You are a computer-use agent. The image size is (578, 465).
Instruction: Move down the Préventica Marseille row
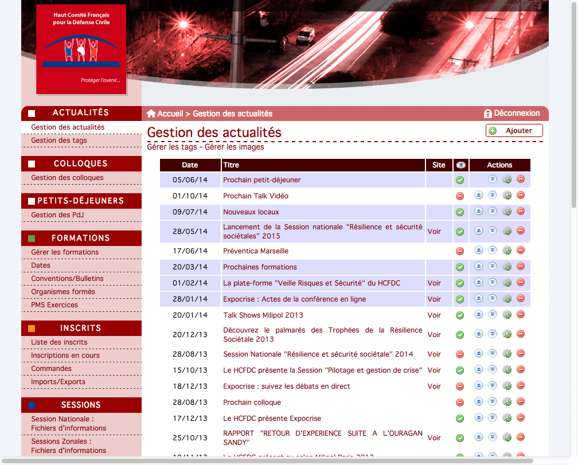point(493,250)
